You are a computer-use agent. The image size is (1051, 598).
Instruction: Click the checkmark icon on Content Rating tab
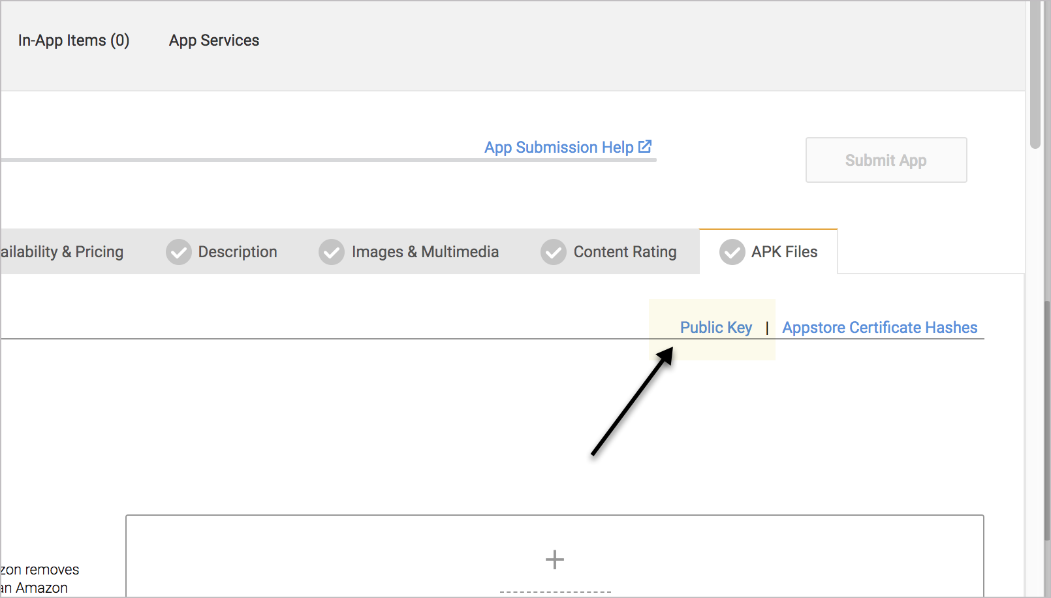[553, 251]
